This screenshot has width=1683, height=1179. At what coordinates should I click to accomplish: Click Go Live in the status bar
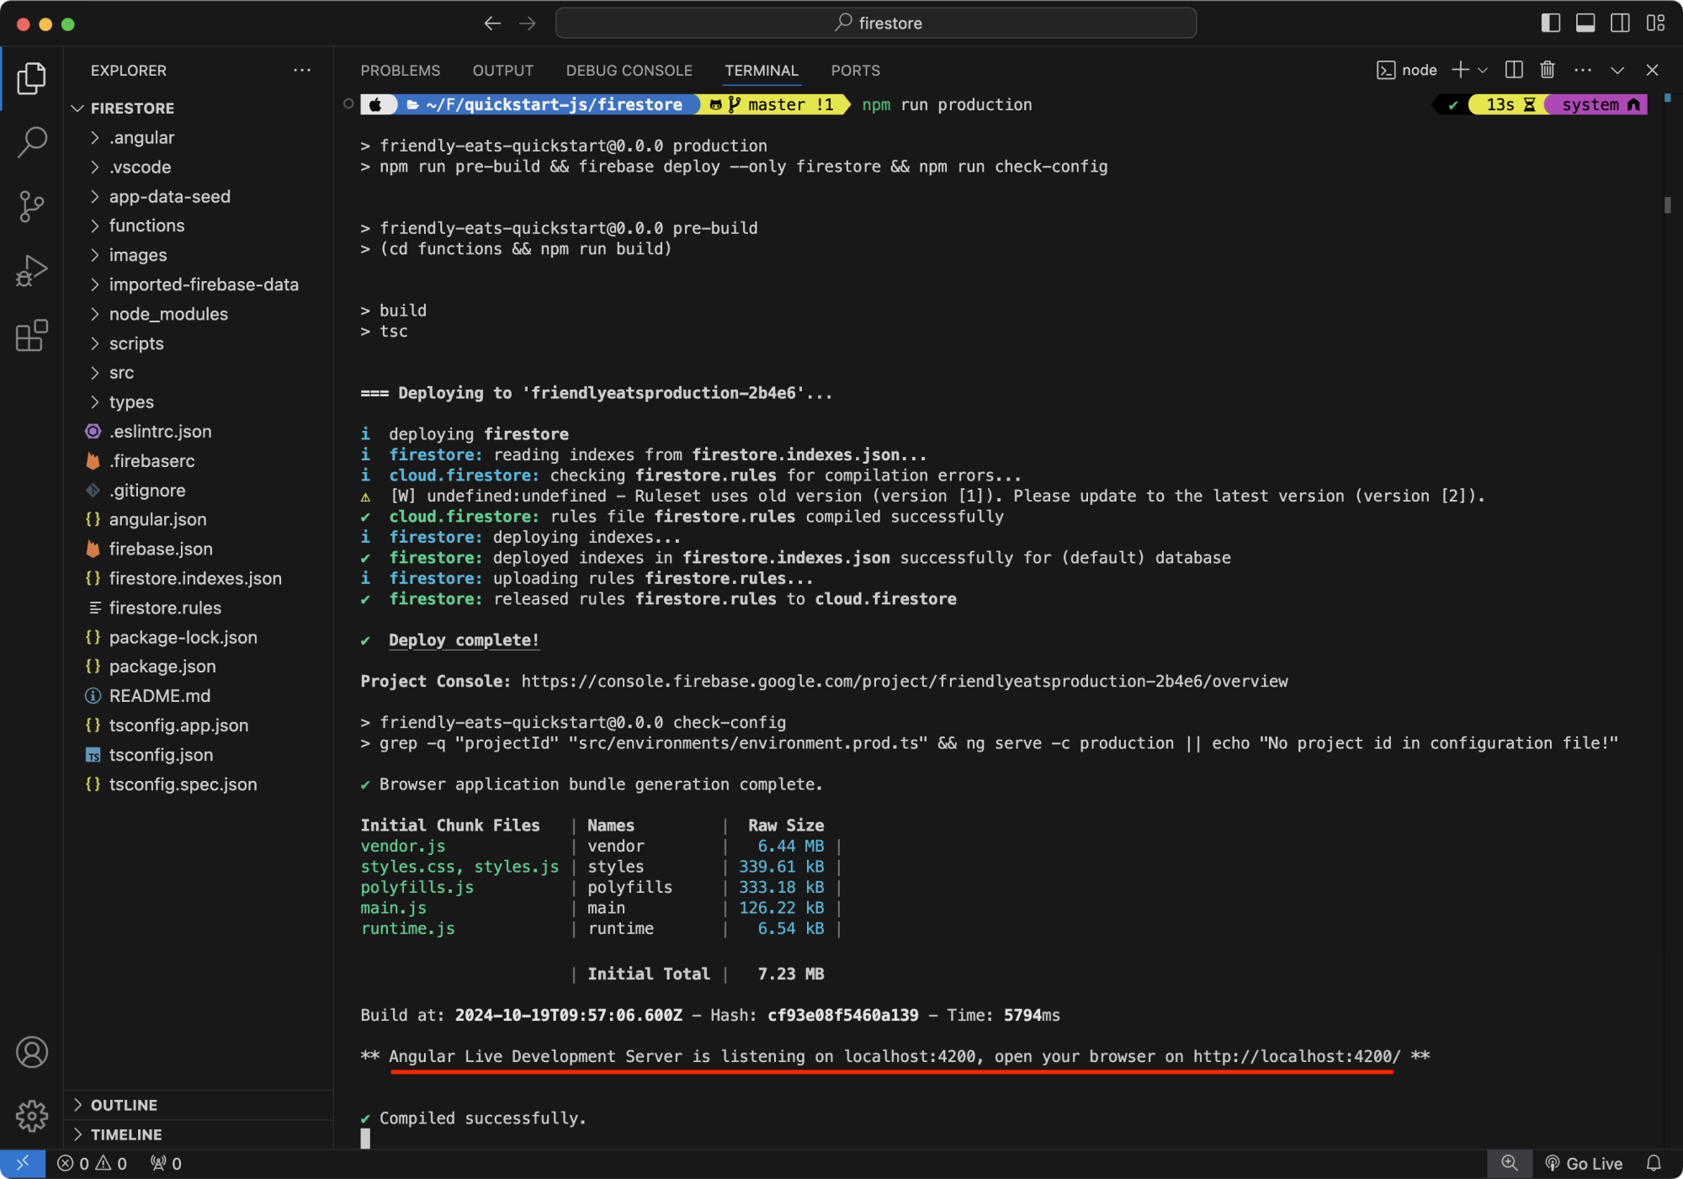[1584, 1163]
